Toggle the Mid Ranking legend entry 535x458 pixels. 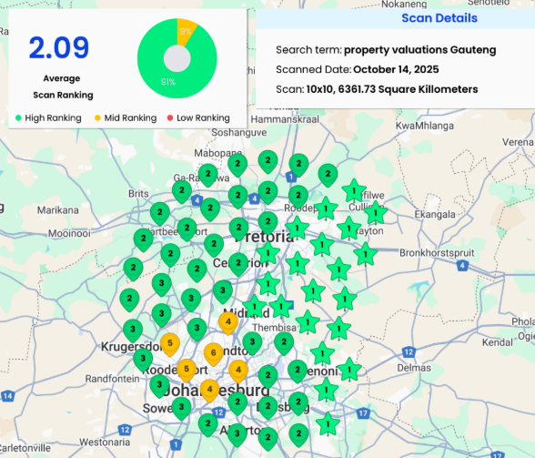[126, 117]
